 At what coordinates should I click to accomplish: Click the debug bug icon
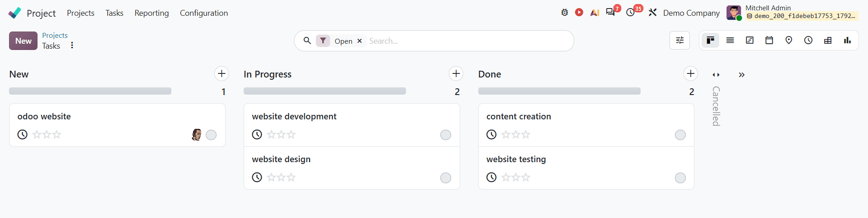point(565,13)
